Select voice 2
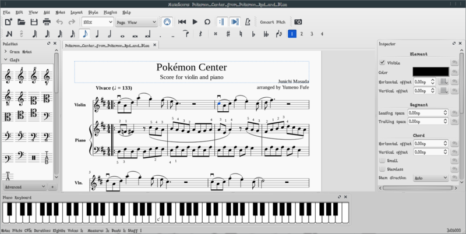This screenshot has height=234, width=466. (x=302, y=34)
